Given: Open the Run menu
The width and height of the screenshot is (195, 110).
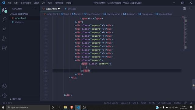Looking at the screenshot, I should [x=50, y=3].
